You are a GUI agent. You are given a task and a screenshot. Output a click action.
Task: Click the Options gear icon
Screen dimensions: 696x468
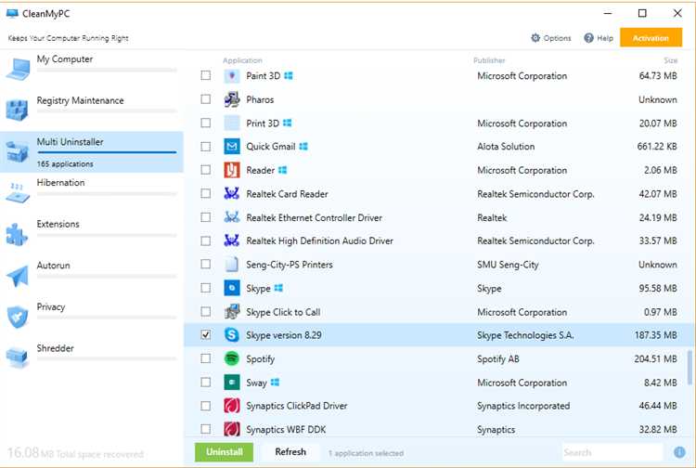[535, 38]
